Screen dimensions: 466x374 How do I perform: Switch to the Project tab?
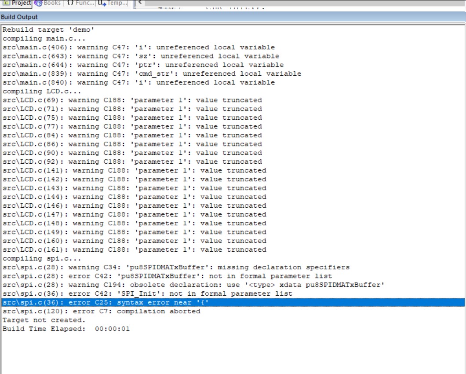(21, 3)
